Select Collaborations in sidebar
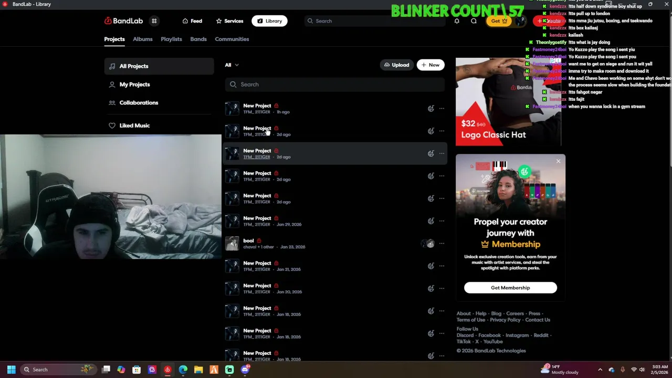The image size is (672, 378). click(x=159, y=103)
